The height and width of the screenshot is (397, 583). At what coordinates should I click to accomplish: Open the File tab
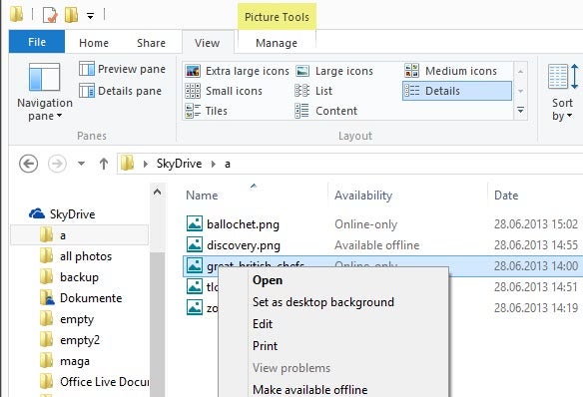[x=37, y=42]
